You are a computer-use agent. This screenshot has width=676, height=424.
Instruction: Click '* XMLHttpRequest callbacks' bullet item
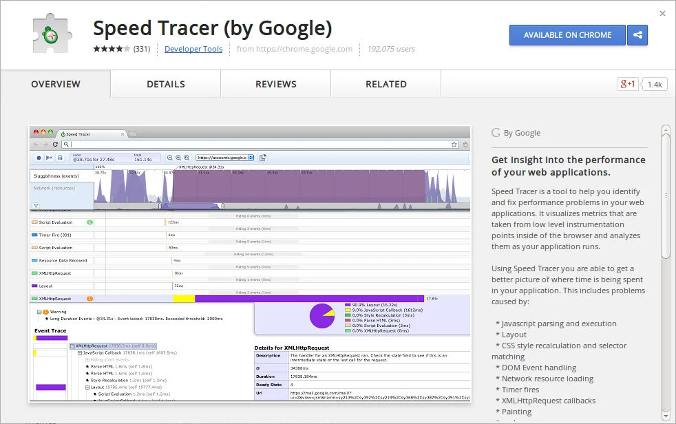(x=546, y=401)
